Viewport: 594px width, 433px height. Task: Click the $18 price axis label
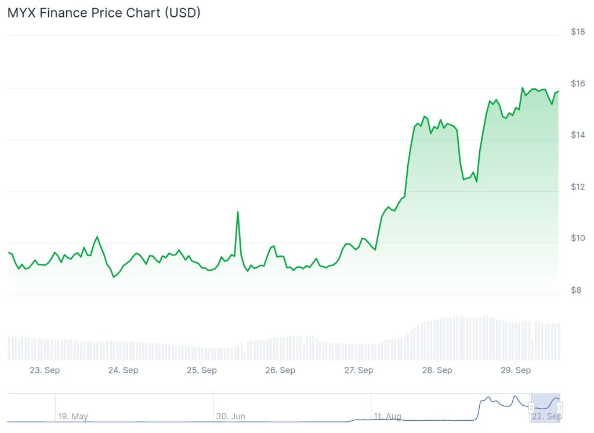pyautogui.click(x=578, y=32)
